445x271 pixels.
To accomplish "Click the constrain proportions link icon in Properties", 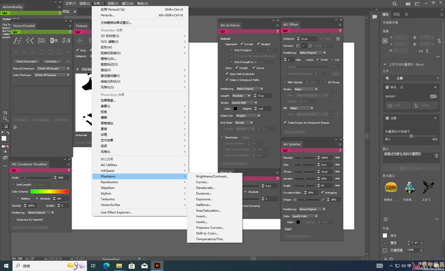I will tap(439, 41).
